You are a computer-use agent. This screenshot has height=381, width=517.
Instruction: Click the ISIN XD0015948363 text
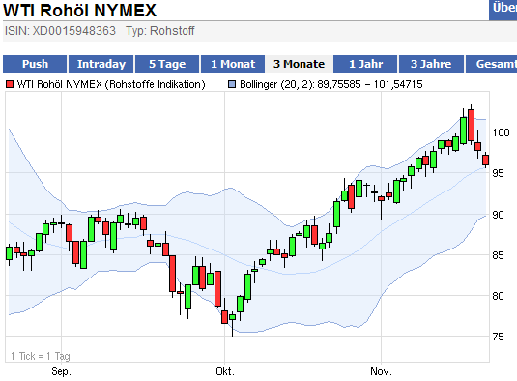coord(60,31)
